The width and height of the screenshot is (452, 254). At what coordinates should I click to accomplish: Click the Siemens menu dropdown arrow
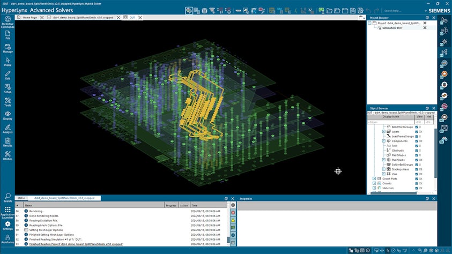(426, 11)
